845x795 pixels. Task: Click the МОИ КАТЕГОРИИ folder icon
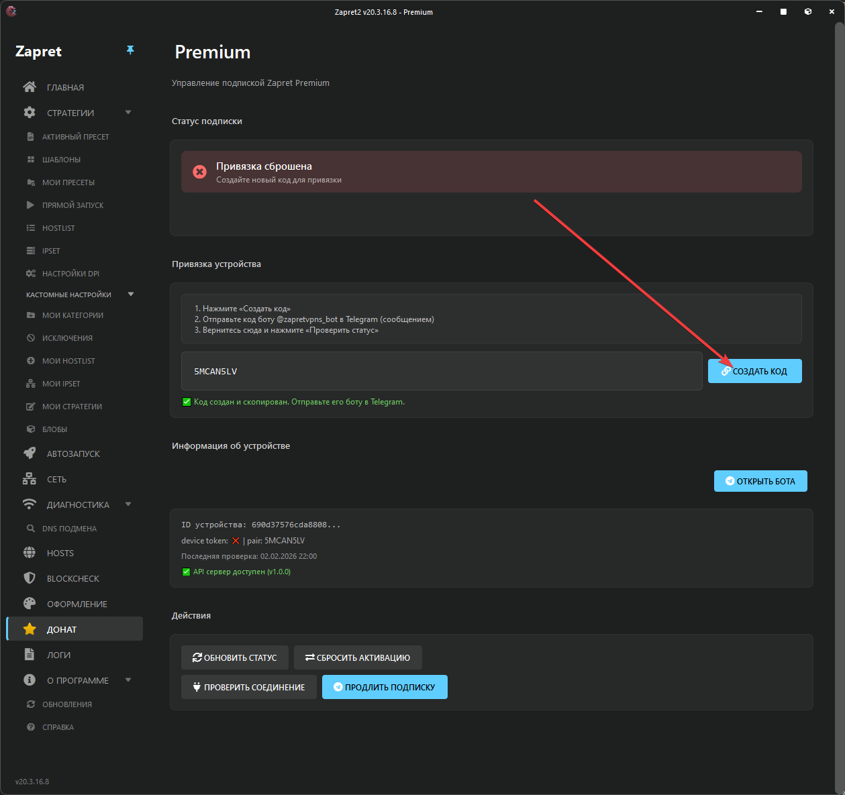(30, 315)
